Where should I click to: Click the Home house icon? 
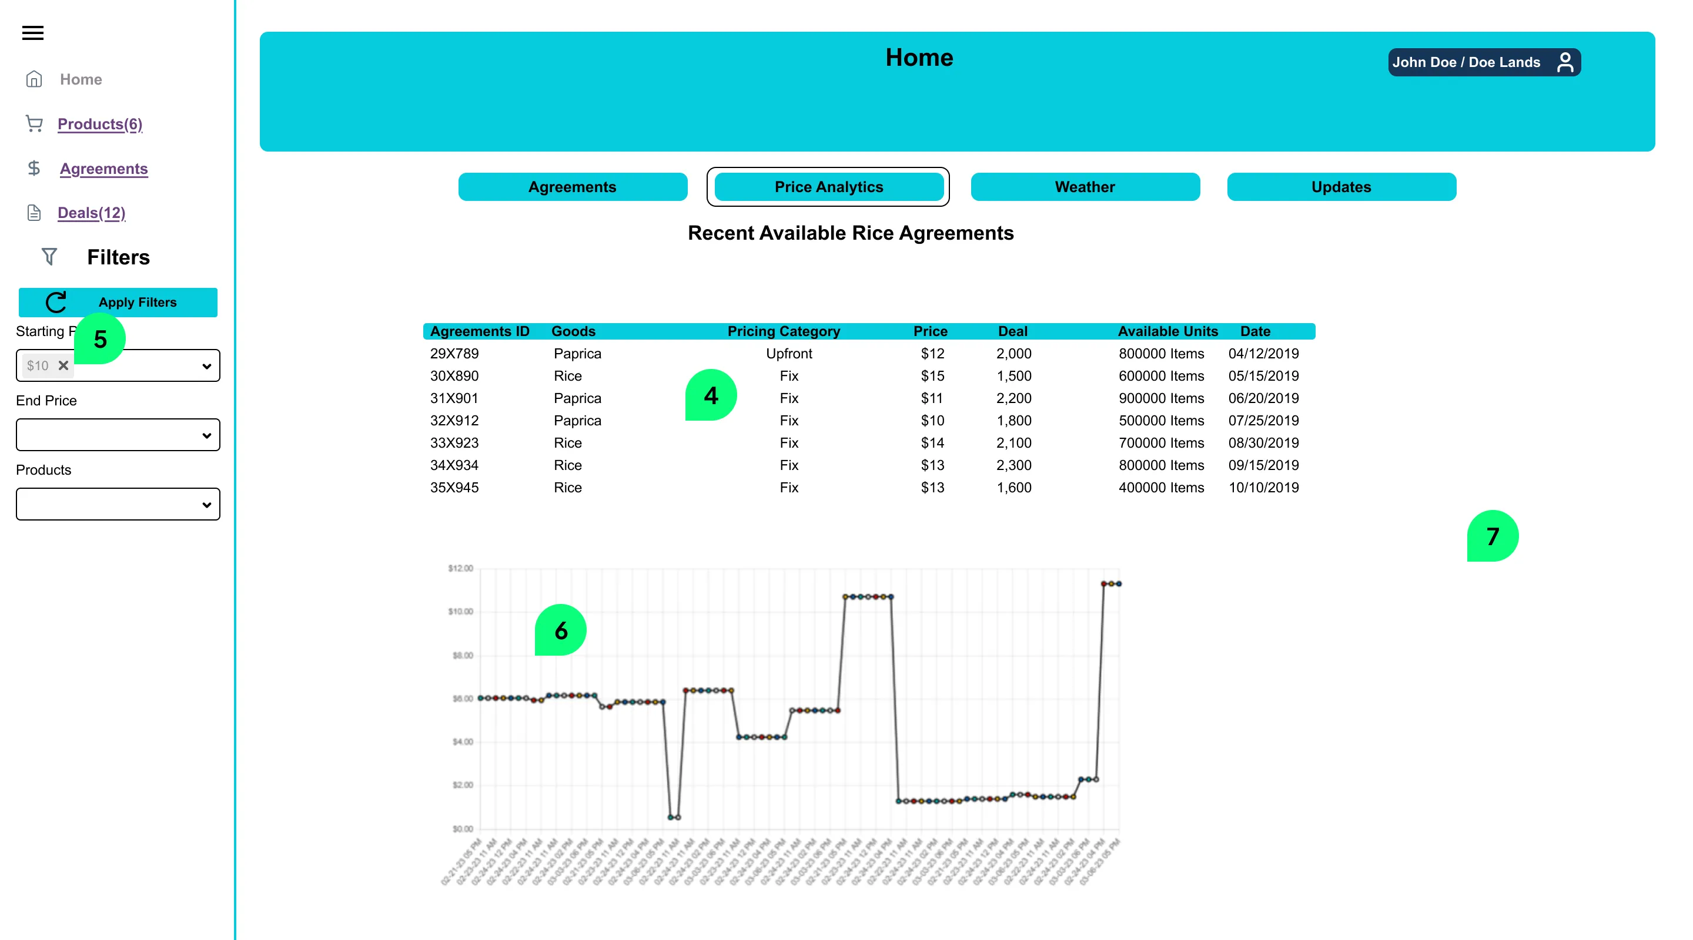tap(34, 79)
